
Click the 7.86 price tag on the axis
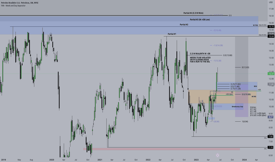[271, 137]
